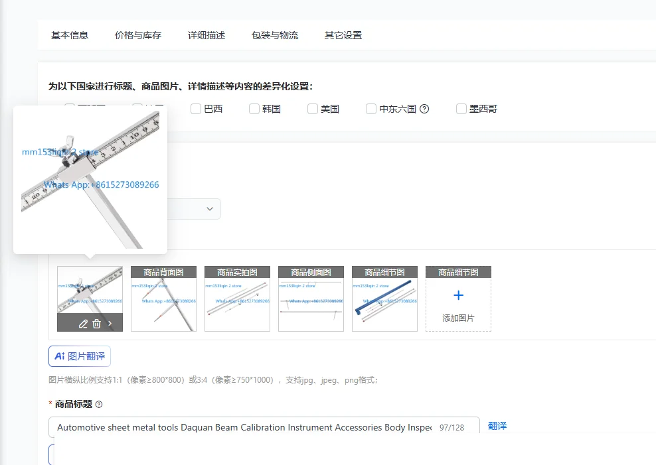Click the help icon beside 商品标题

[x=99, y=405]
